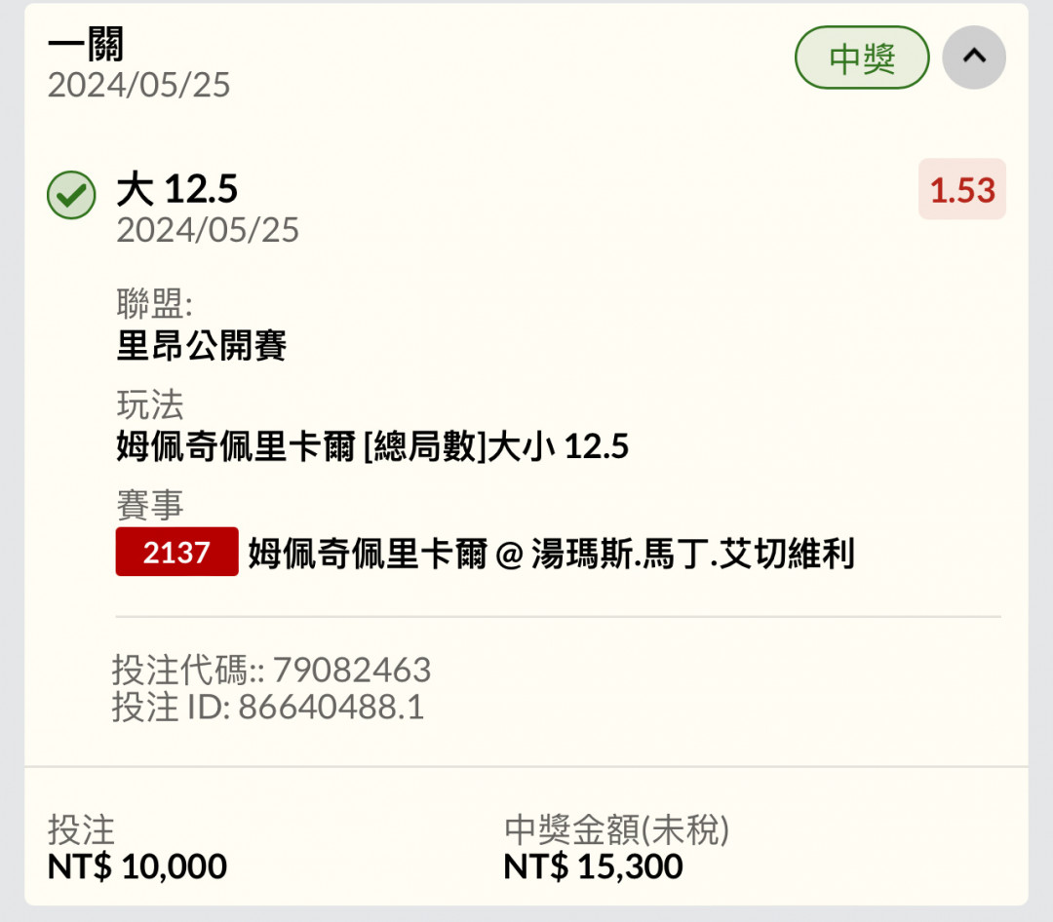Click the 大 12.5 selection title

click(176, 189)
